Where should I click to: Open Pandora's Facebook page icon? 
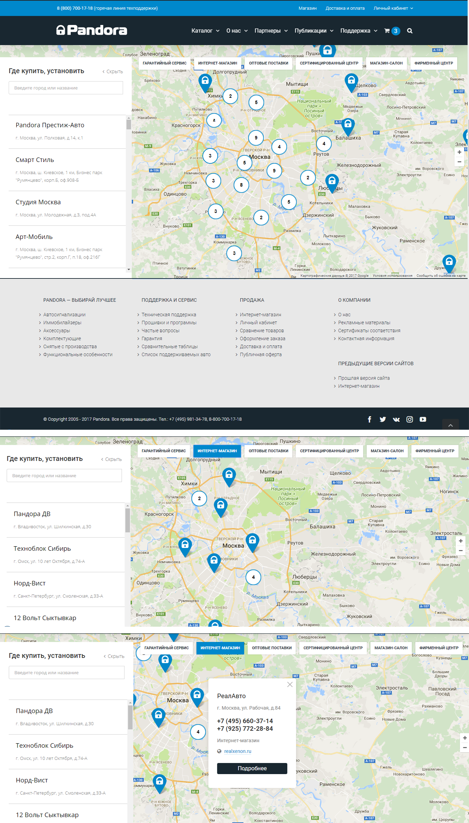click(x=370, y=419)
